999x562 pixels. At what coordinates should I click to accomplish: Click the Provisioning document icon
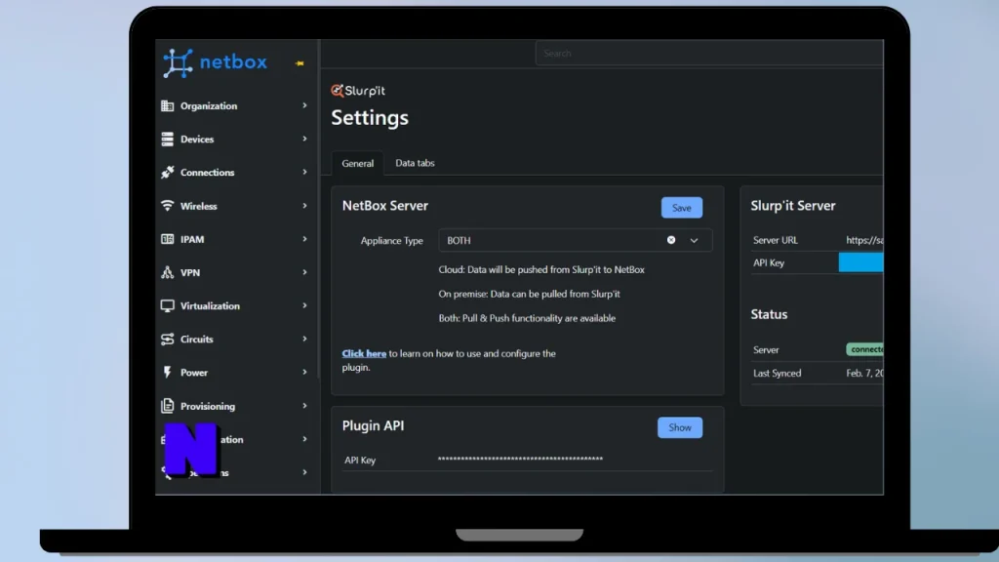pyautogui.click(x=167, y=406)
